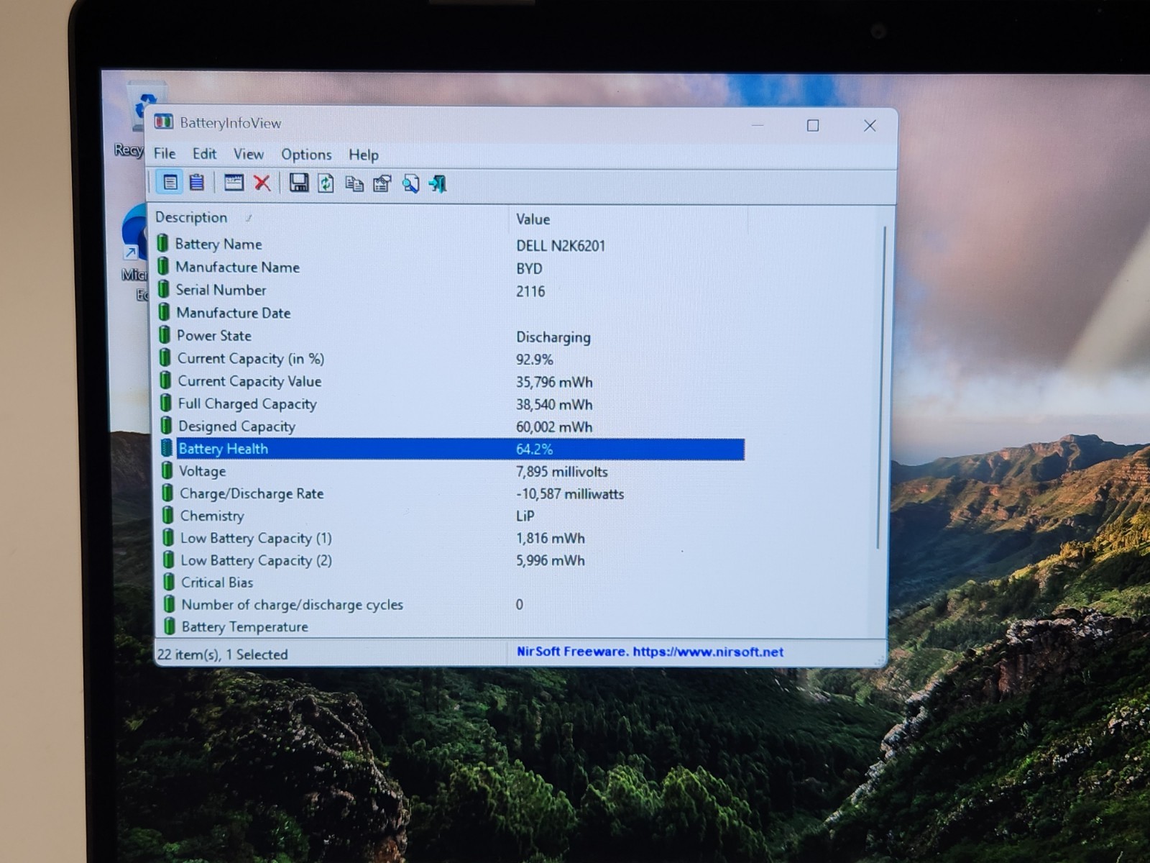Click the vertical scrollbar of the list
1150x863 pixels.
(880, 388)
